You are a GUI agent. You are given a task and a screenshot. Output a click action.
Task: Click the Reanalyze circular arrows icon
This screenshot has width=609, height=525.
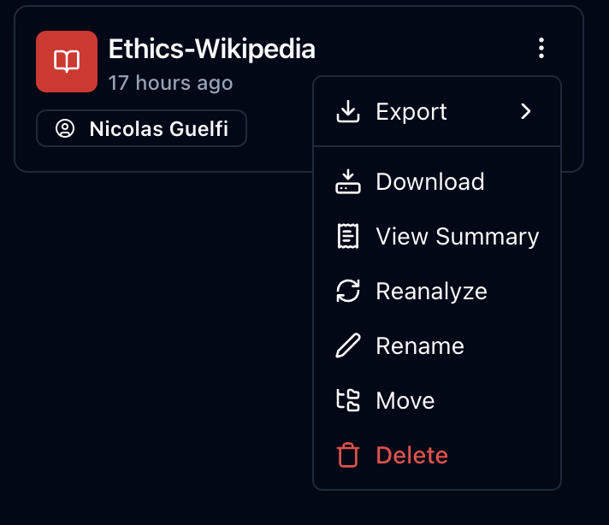(347, 292)
